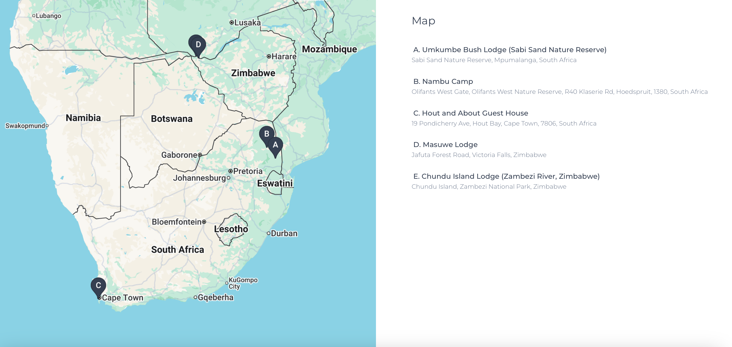Click the Lesotho label on the map
This screenshot has height=347, width=732.
(x=231, y=229)
